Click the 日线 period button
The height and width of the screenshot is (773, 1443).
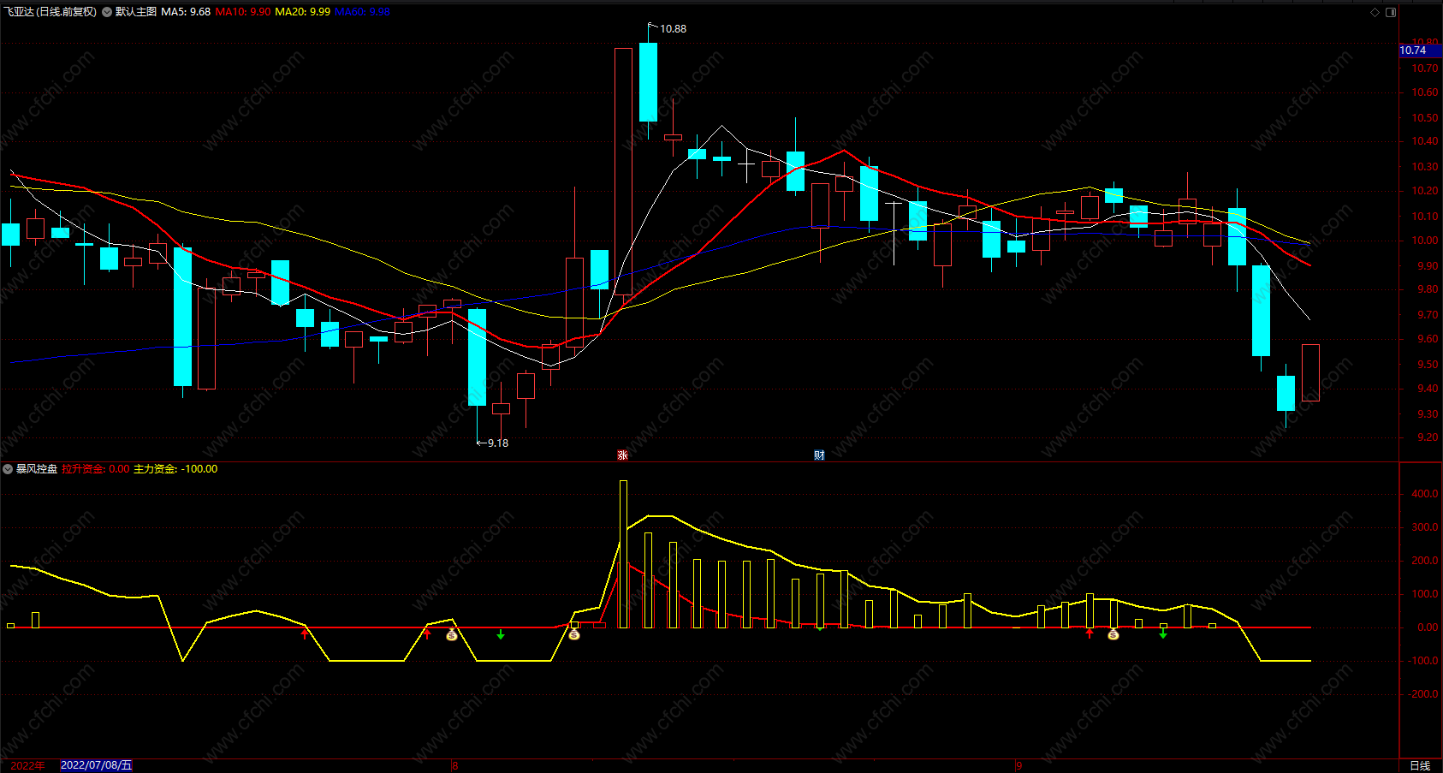(x=1420, y=765)
